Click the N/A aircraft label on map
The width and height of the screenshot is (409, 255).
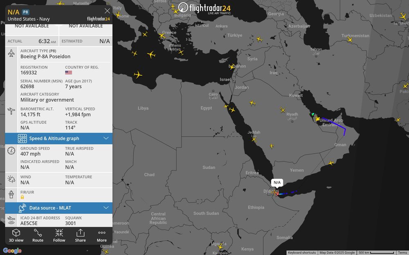[277, 183]
